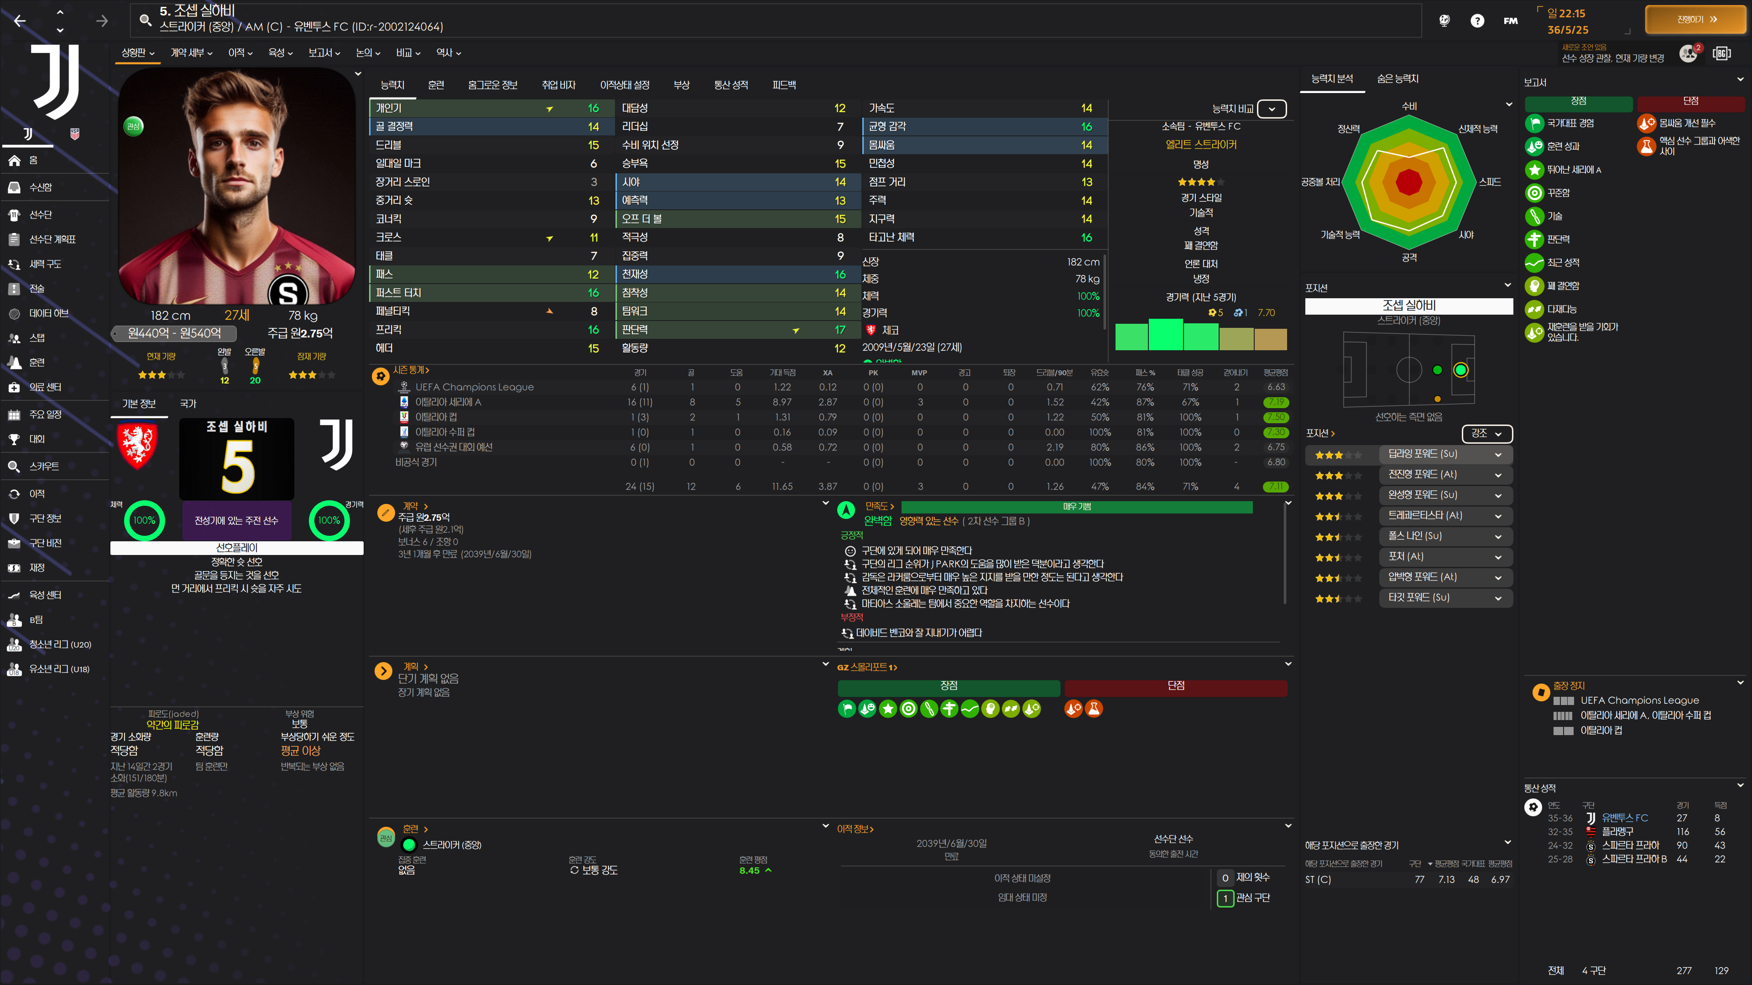Open the 이적 menu
This screenshot has width=1752, height=985.
[x=240, y=53]
